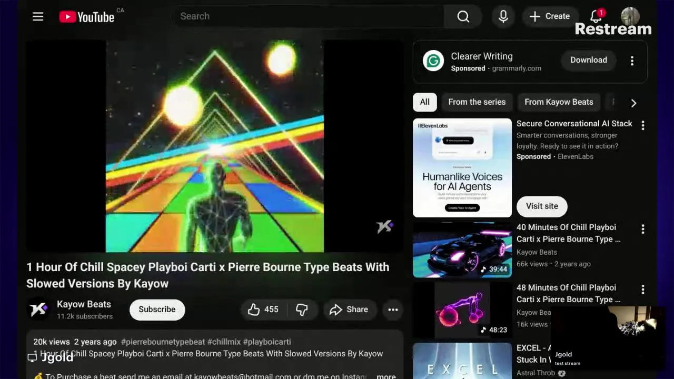Click Clearer Writing ad title
Screen dimensions: 674x379
coord(482,56)
